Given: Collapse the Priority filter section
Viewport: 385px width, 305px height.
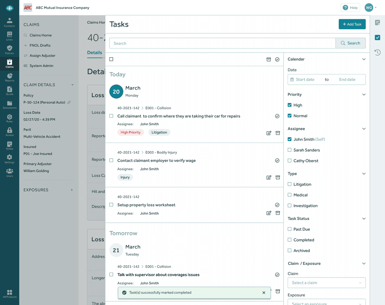Looking at the screenshot, I should point(364,94).
